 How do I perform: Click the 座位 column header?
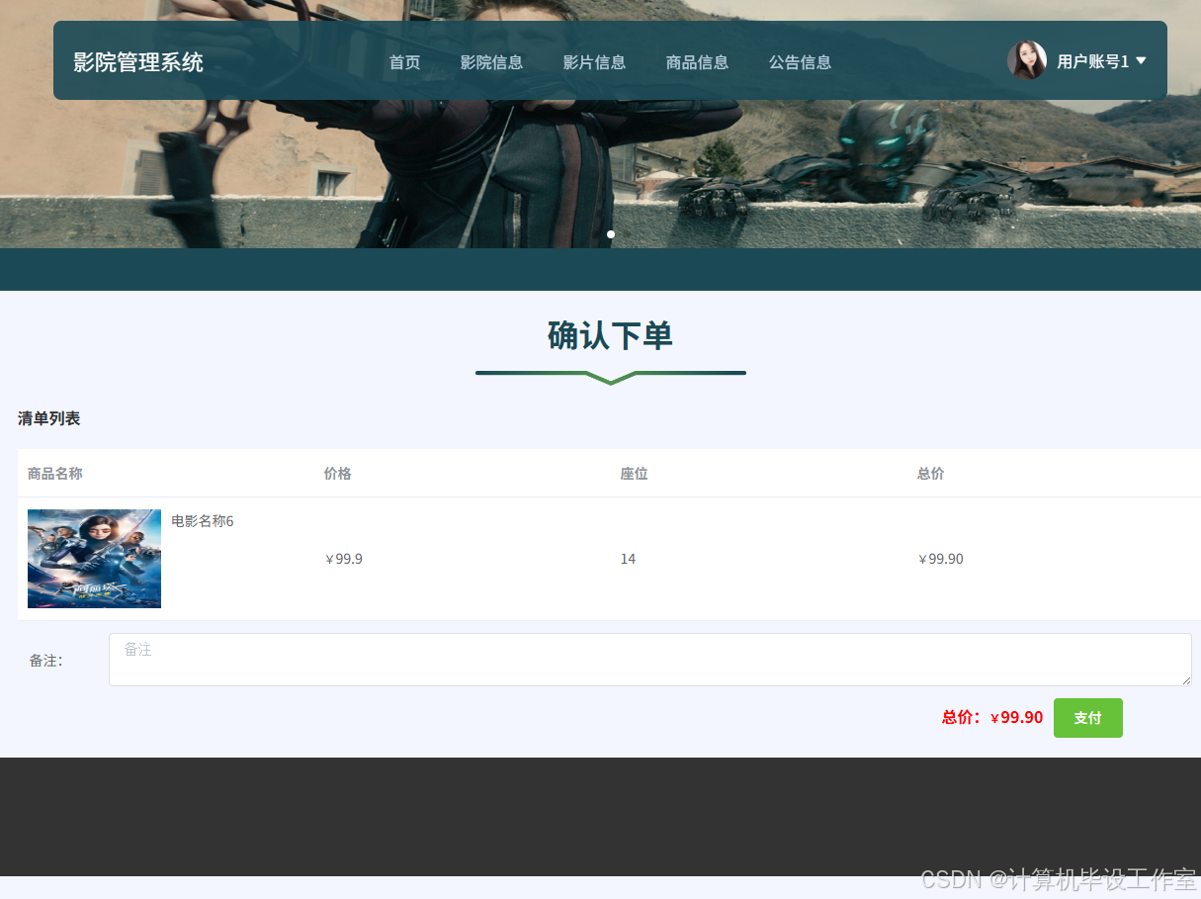[x=635, y=474]
